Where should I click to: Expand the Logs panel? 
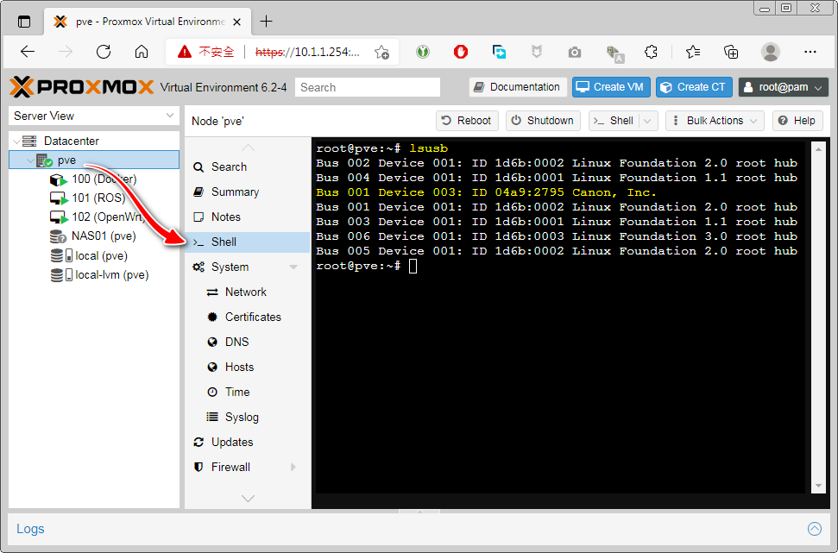click(814, 529)
